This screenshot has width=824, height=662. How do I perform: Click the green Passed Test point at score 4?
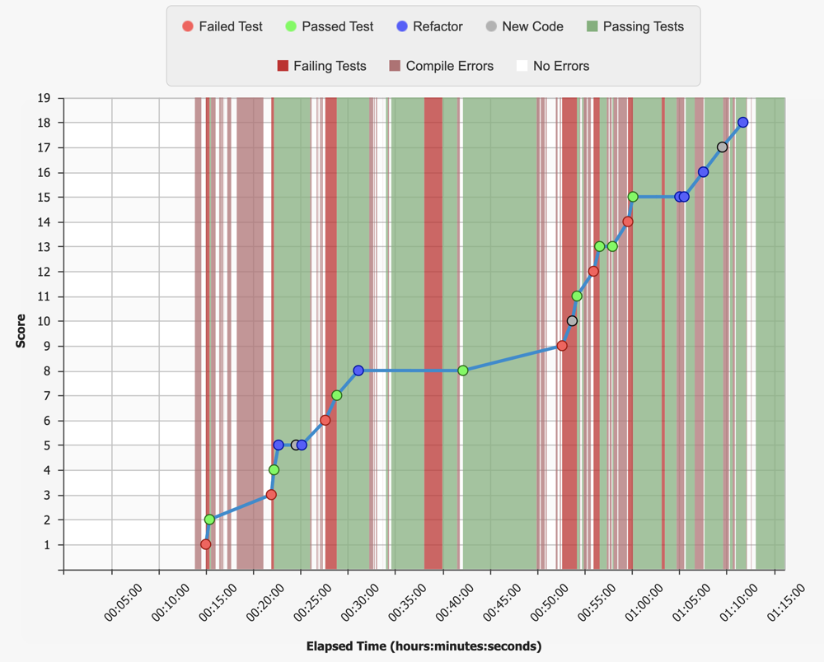tap(274, 470)
